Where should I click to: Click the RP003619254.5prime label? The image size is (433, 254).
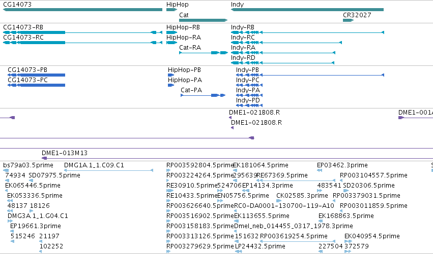[294, 236]
